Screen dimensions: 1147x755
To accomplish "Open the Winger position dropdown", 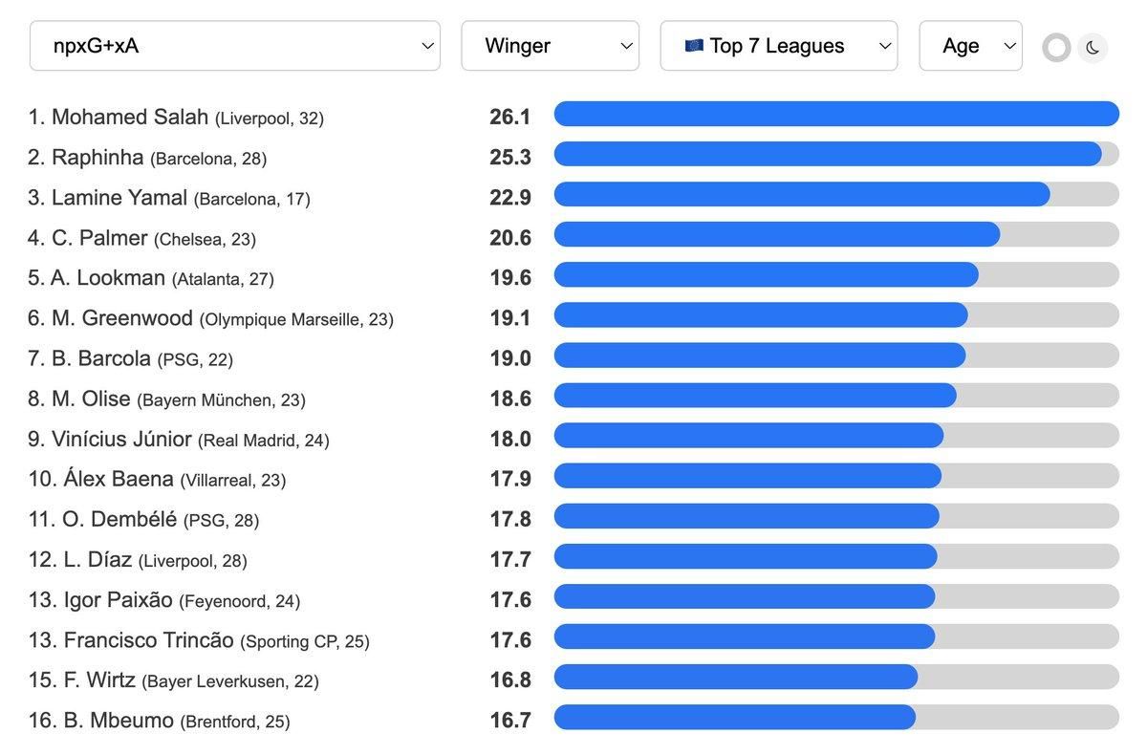I will [550, 45].
